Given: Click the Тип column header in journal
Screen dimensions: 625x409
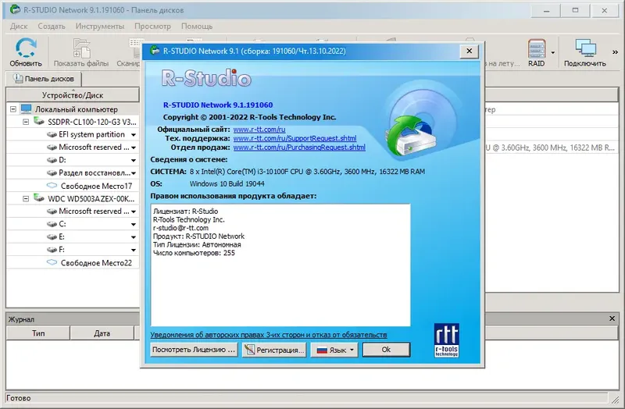Looking at the screenshot, I should [38, 333].
